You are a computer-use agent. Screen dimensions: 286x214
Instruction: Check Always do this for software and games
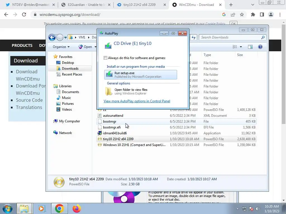(x=105, y=58)
